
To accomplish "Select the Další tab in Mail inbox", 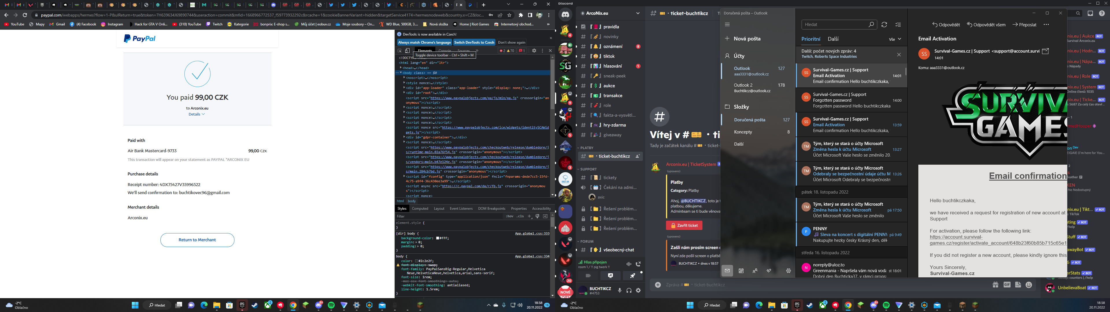I will (x=833, y=39).
